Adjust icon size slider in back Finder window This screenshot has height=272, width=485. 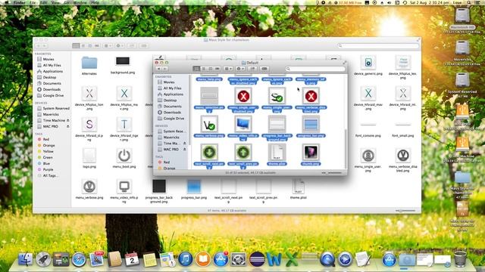(405, 210)
